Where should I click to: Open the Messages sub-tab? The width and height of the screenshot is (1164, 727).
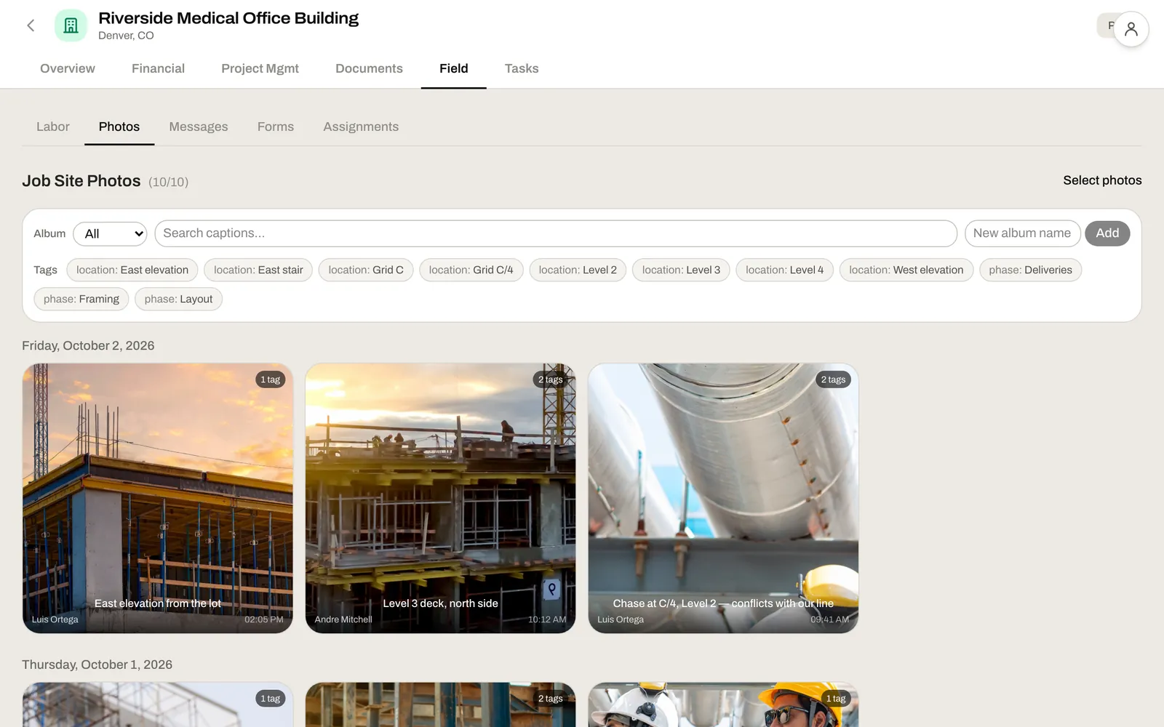pos(199,126)
